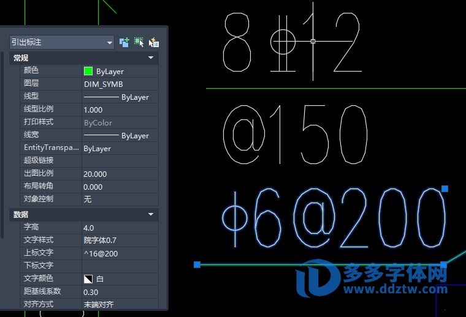Click the 距基线系数 value 0.30
Screen dimensions: 466x317
[120, 291]
